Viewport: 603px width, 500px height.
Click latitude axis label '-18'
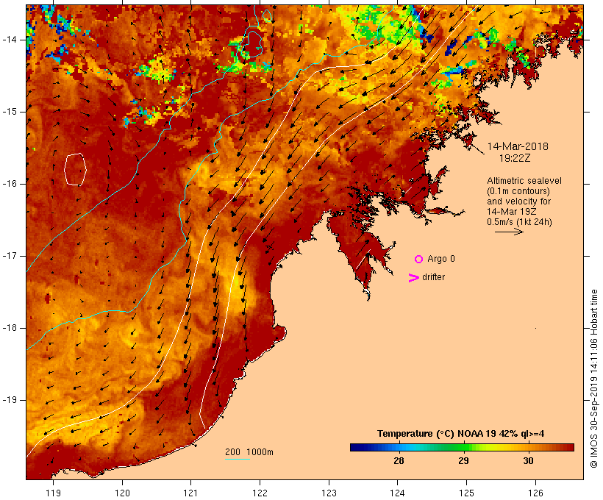[10, 328]
